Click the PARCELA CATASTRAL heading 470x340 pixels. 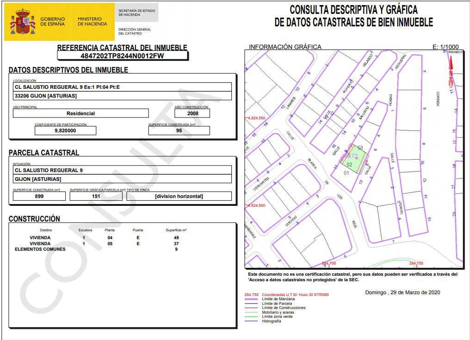[44, 153]
